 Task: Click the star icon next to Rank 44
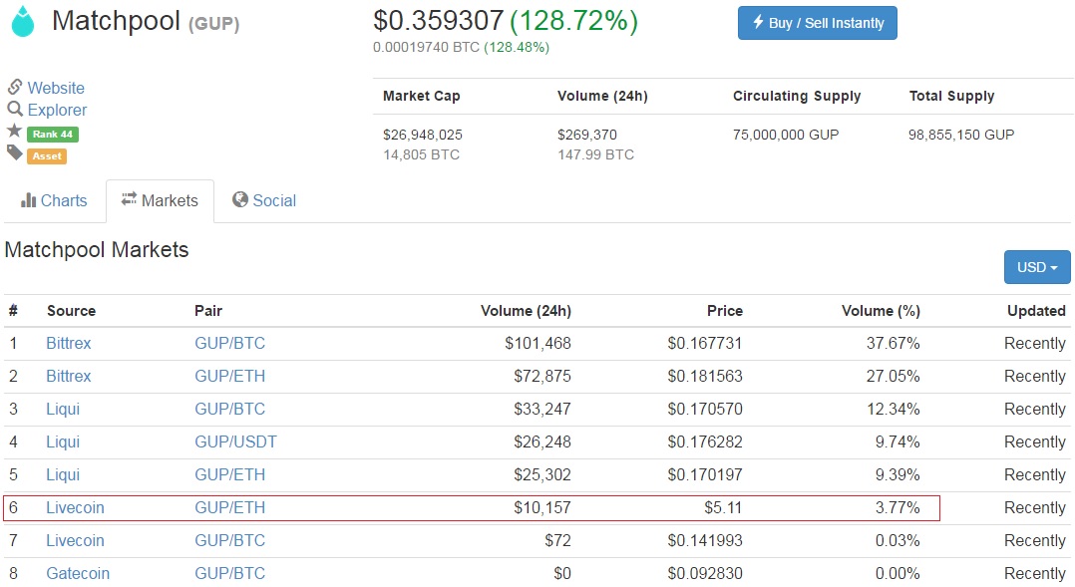(x=14, y=131)
